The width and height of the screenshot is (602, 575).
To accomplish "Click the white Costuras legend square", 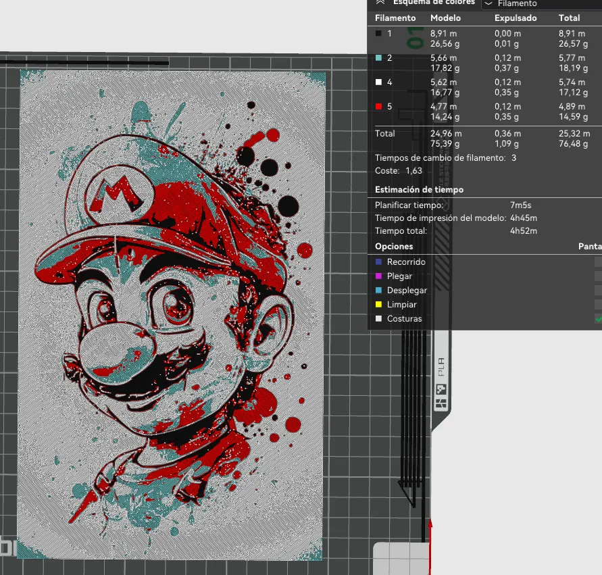I will (380, 318).
